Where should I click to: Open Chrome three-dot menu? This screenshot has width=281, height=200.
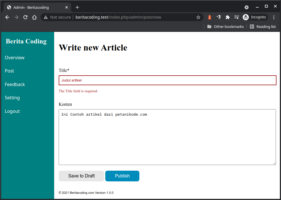click(274, 17)
